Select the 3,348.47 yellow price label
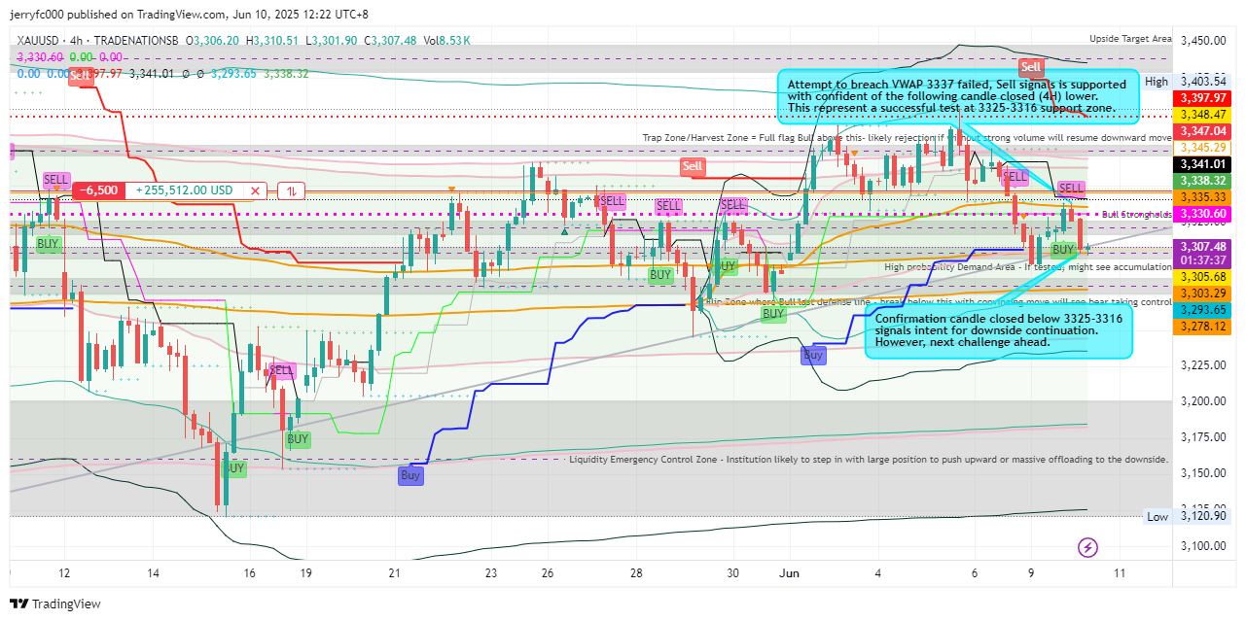Image resolution: width=1246 pixels, height=621 pixels. point(1203,115)
